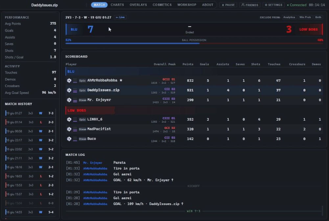Click the green Connected status indicator

[x=297, y=5]
